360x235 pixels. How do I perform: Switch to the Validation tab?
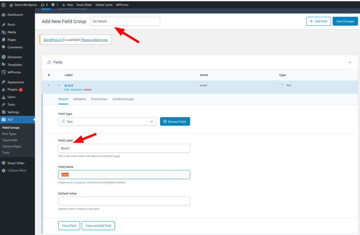[79, 99]
